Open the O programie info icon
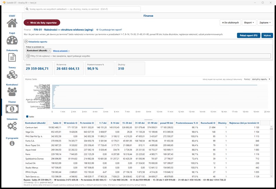This screenshot has height=189, width=276. point(12,143)
